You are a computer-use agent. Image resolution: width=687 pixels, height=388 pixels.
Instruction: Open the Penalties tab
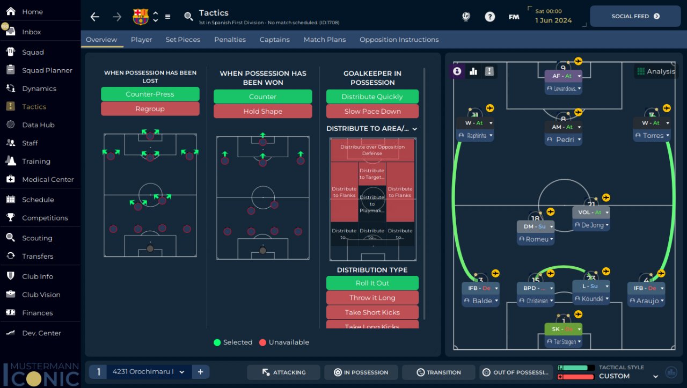(230, 40)
